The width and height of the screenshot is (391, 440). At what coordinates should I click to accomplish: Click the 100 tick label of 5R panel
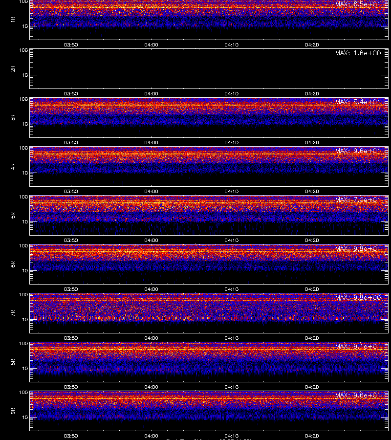[x=23, y=197]
